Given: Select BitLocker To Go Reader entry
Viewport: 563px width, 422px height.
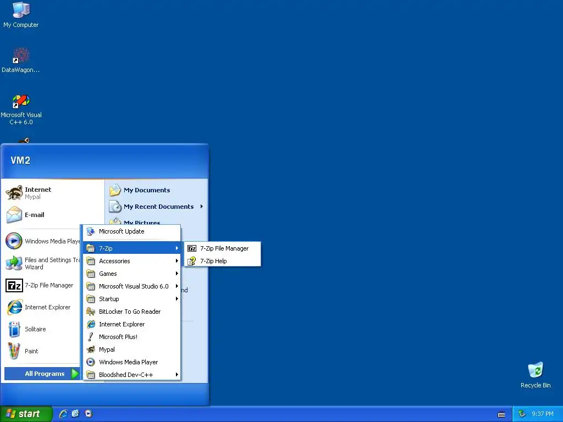Looking at the screenshot, I should point(132,312).
